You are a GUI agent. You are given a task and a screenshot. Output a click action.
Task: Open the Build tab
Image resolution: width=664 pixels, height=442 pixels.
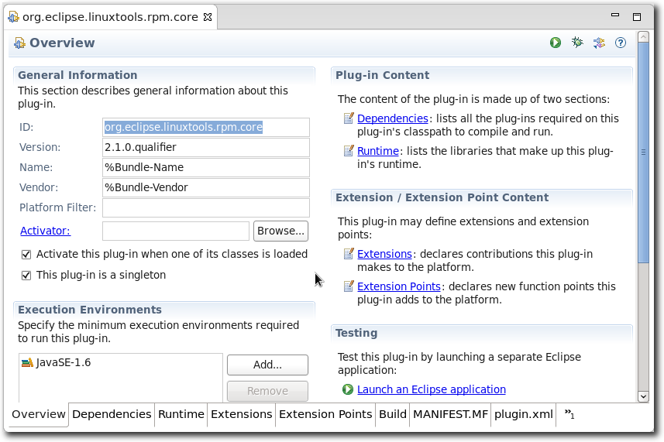[392, 414]
